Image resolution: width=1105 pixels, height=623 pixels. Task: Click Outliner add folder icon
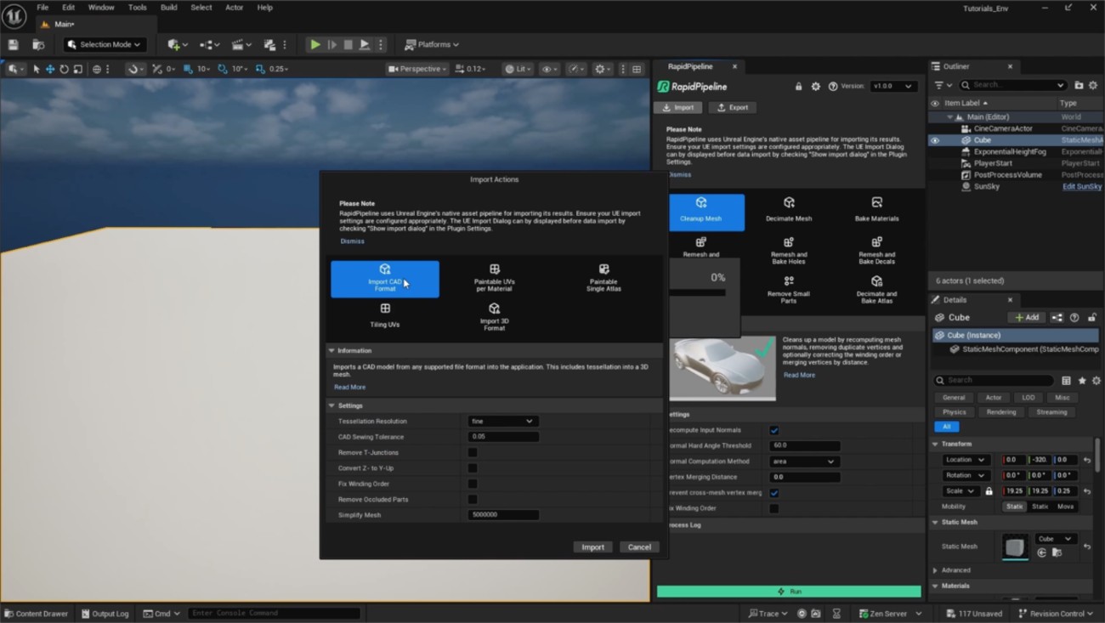point(1079,85)
